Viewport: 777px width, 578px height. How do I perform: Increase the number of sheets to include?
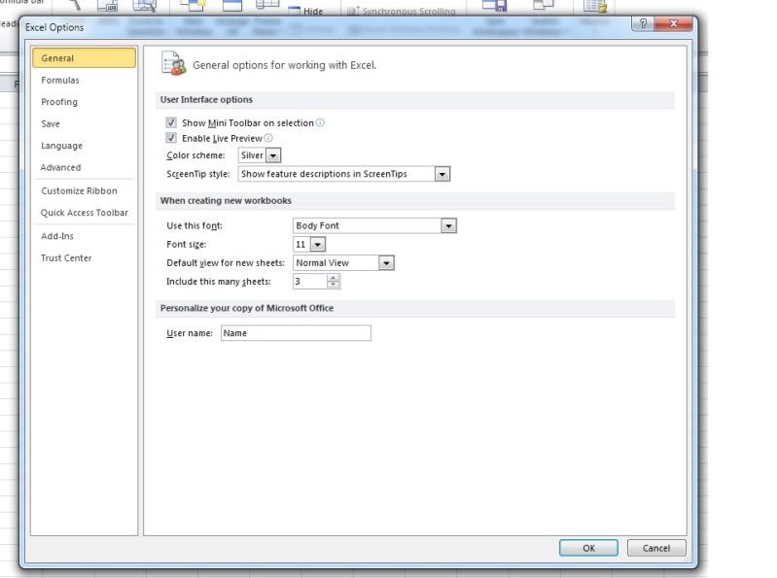333,278
